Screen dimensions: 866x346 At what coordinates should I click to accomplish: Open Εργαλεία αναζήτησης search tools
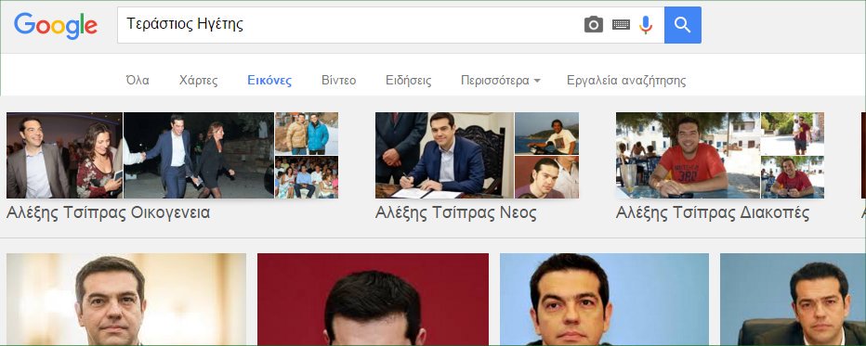626,81
